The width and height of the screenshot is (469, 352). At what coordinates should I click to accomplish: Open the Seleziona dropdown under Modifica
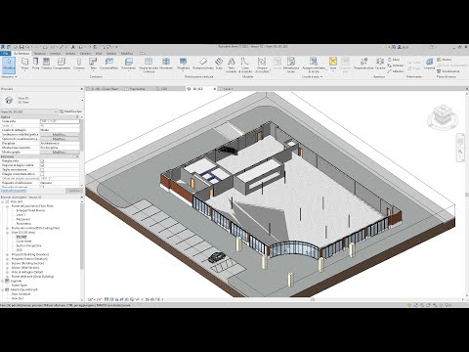(x=9, y=76)
